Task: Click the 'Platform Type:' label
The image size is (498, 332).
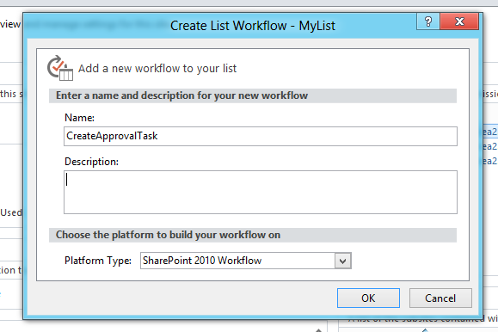Action: [x=98, y=261]
